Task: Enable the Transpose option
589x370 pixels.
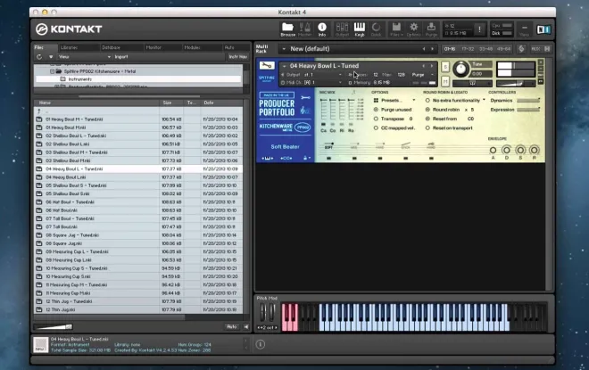Action: click(376, 119)
